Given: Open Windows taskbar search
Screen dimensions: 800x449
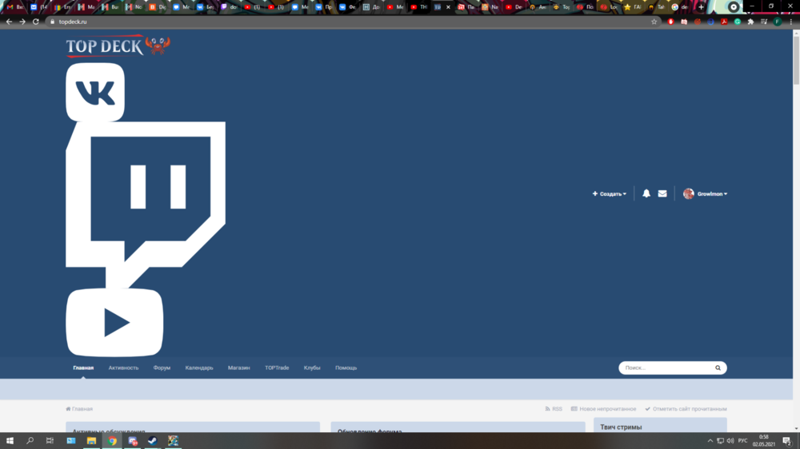Looking at the screenshot, I should pyautogui.click(x=30, y=441).
